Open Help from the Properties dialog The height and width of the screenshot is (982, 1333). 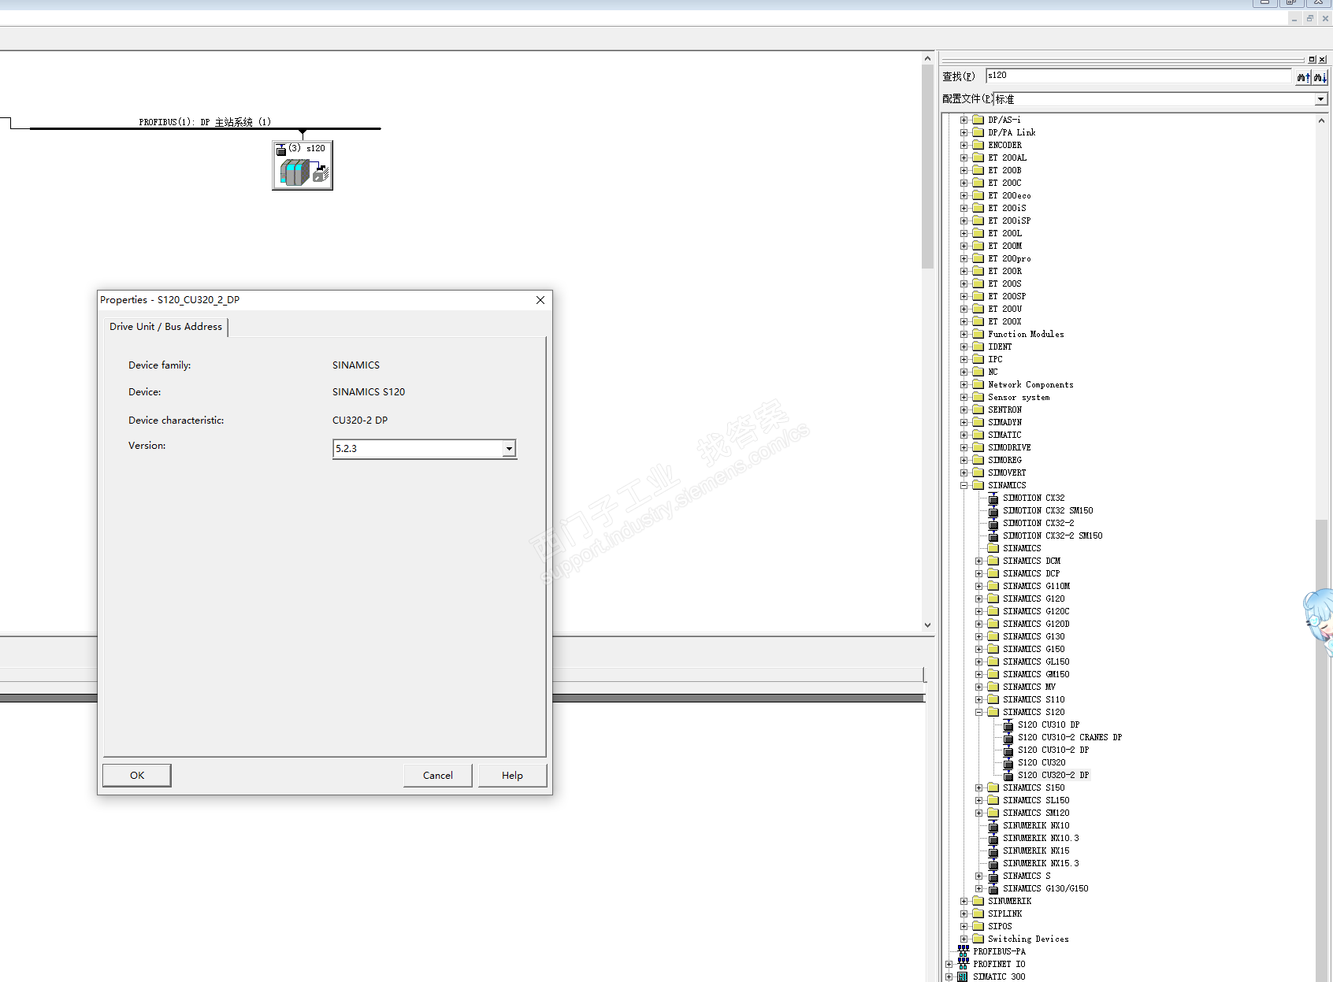coord(512,776)
